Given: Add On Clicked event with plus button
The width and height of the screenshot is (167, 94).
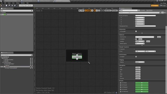Looking at the screenshot, I should (142, 83).
